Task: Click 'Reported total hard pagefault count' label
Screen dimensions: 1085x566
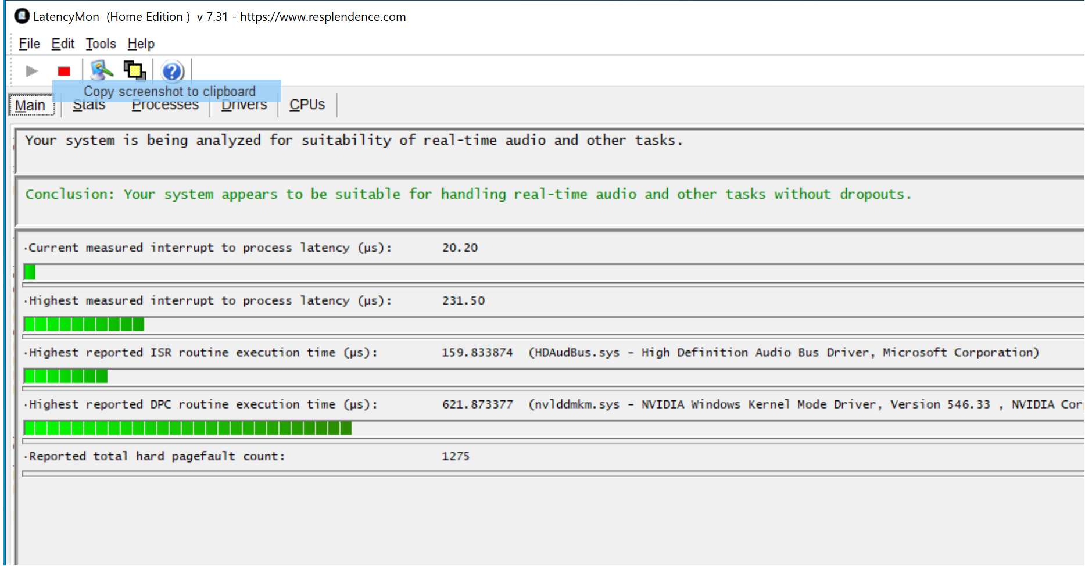Action: pos(157,456)
